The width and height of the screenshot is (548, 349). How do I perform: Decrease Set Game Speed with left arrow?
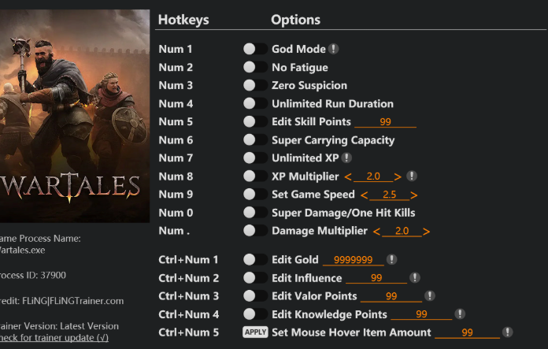[x=364, y=195]
